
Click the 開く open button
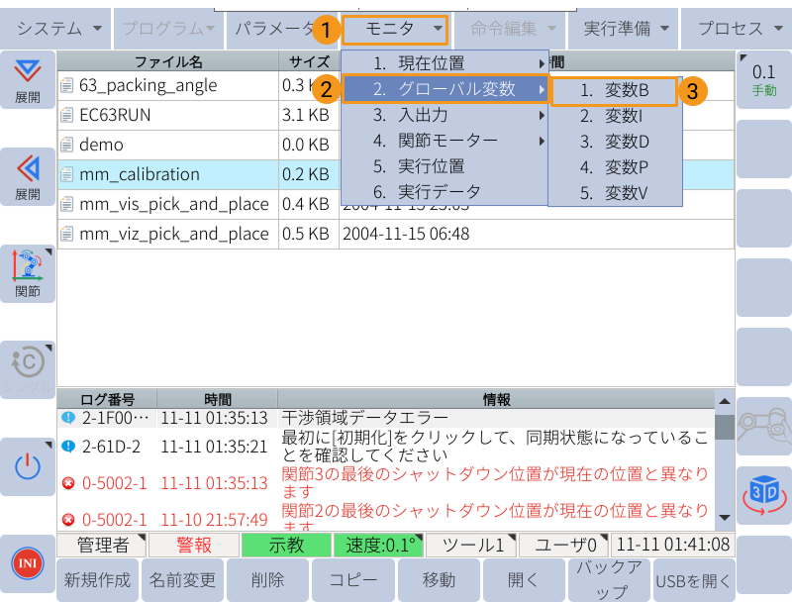coord(524,580)
